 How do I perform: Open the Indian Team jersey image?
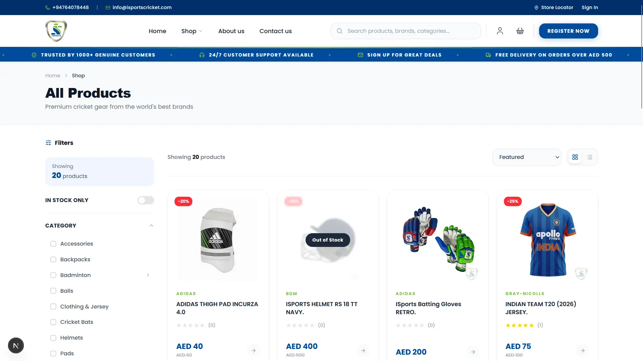548,240
